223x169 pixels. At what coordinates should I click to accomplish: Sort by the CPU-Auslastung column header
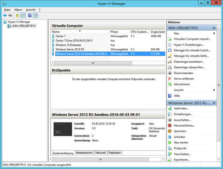tap(139, 32)
